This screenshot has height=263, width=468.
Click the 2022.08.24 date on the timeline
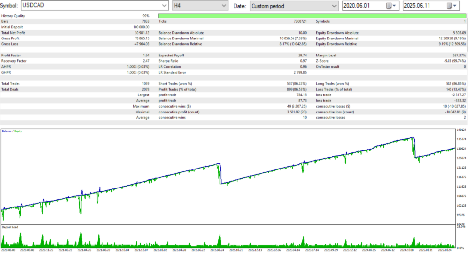217,250
